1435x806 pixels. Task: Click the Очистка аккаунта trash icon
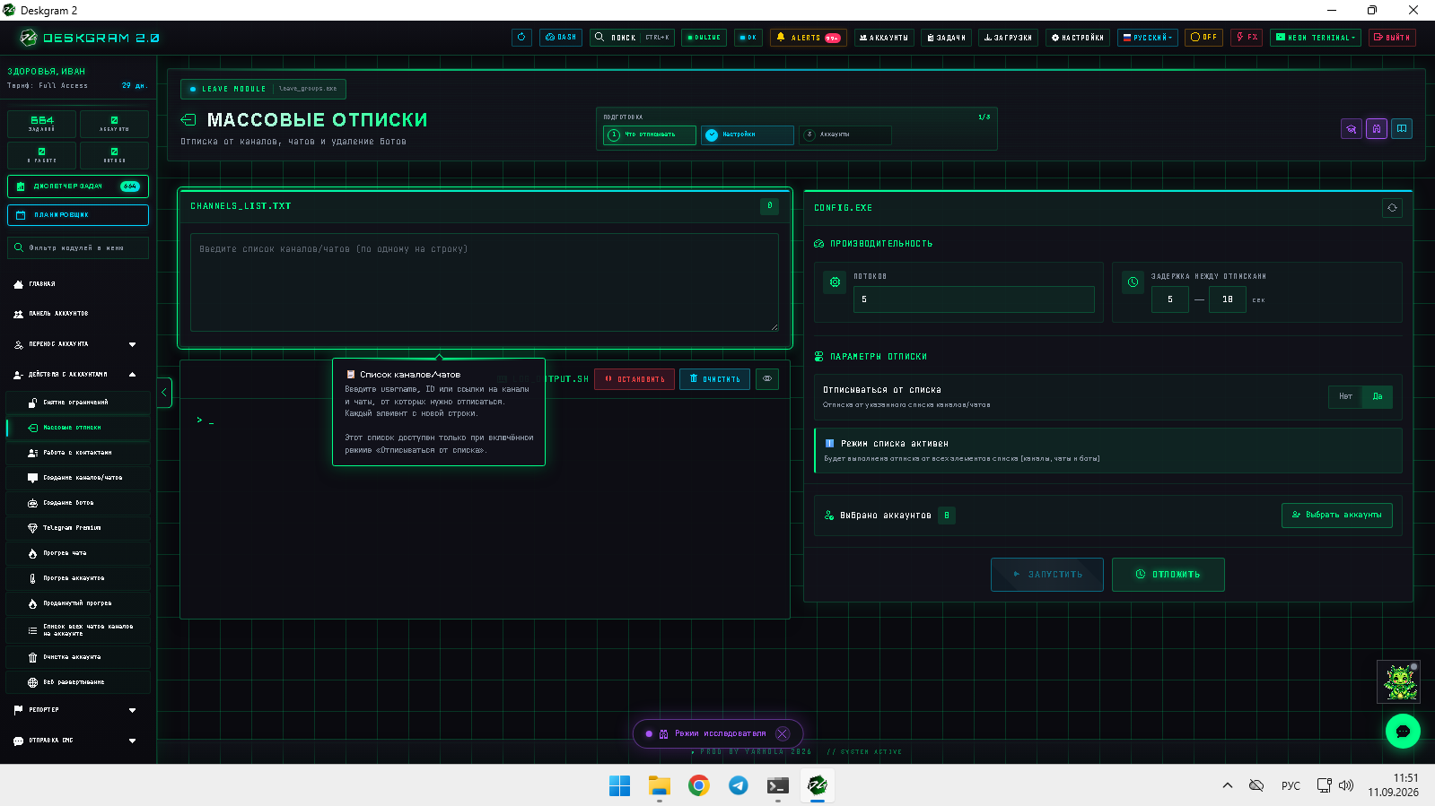coord(33,657)
